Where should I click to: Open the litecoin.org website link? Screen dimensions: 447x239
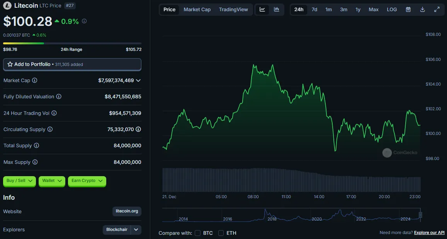click(x=127, y=211)
